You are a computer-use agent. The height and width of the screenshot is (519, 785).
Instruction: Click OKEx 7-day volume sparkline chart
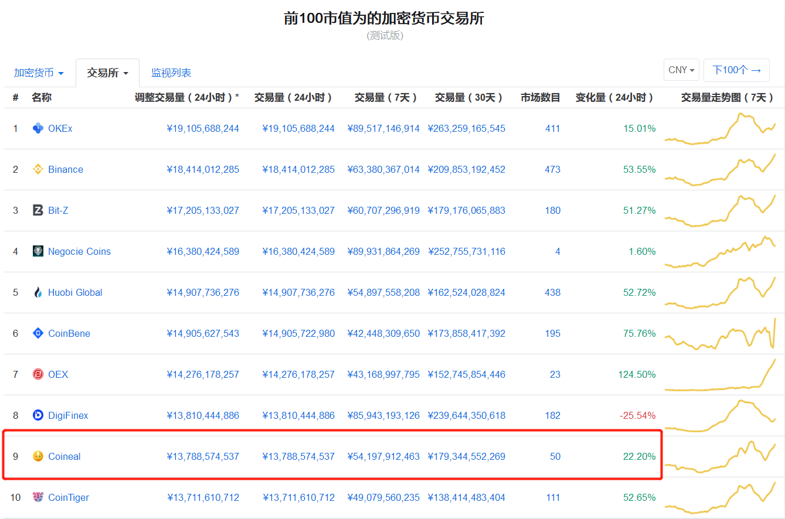[x=721, y=128]
